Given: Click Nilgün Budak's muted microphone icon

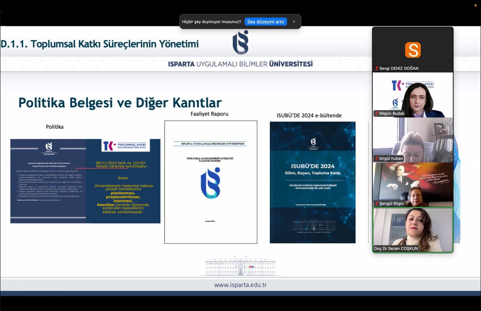Looking at the screenshot, I should click(x=376, y=113).
